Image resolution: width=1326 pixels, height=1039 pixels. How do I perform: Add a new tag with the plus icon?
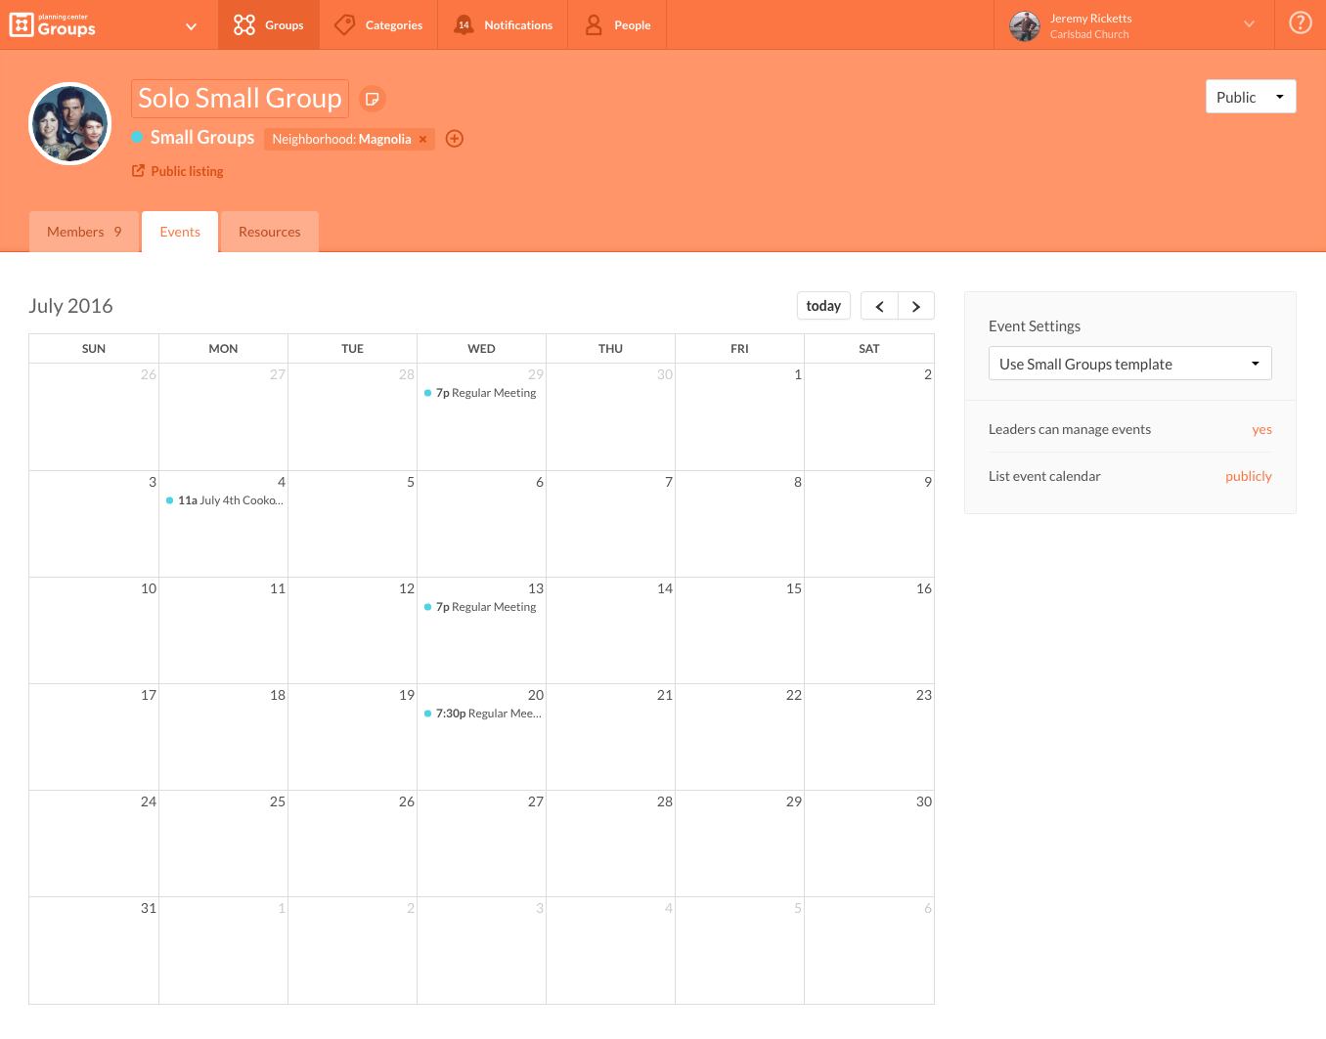click(454, 139)
